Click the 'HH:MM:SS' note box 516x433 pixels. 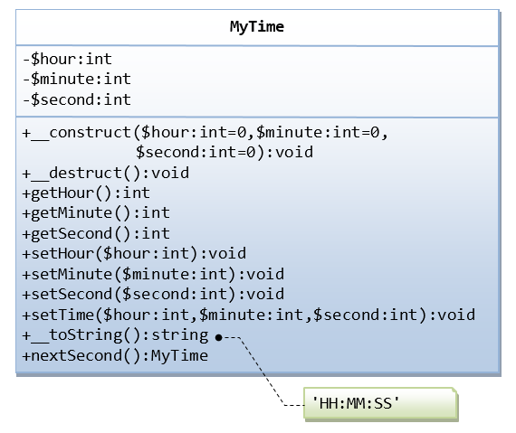pyautogui.click(x=380, y=404)
